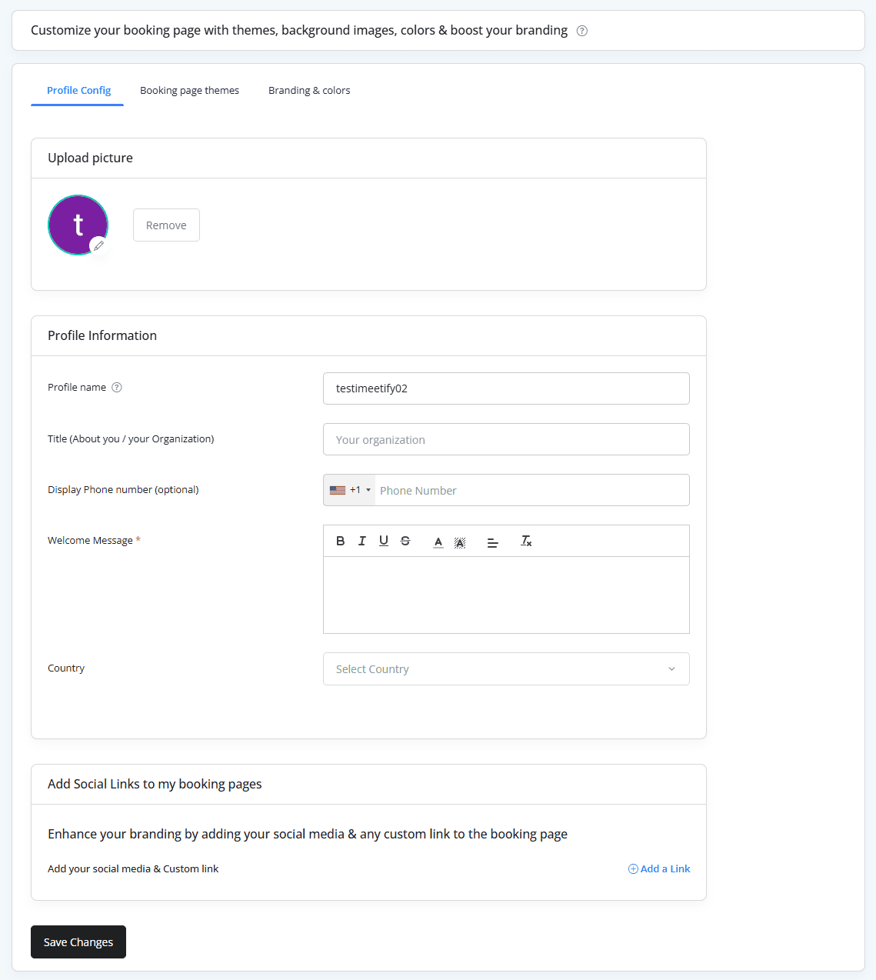876x980 pixels.
Task: Select the Profile Config tab
Action: (78, 91)
